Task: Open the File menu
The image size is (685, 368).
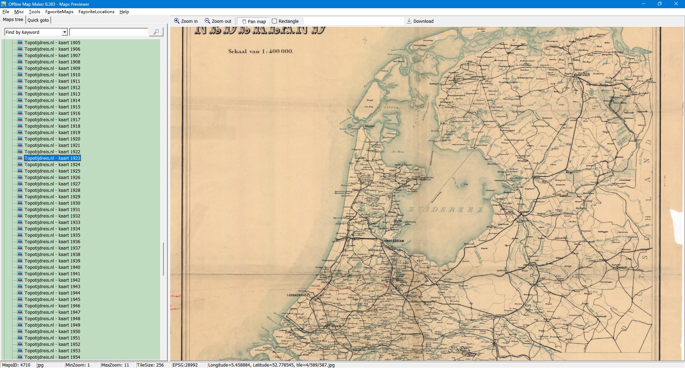Action: [6, 12]
